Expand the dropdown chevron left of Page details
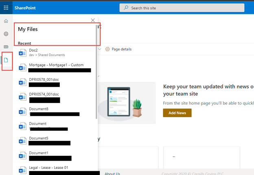Viewport: 254px width, 175px height. click(x=100, y=49)
